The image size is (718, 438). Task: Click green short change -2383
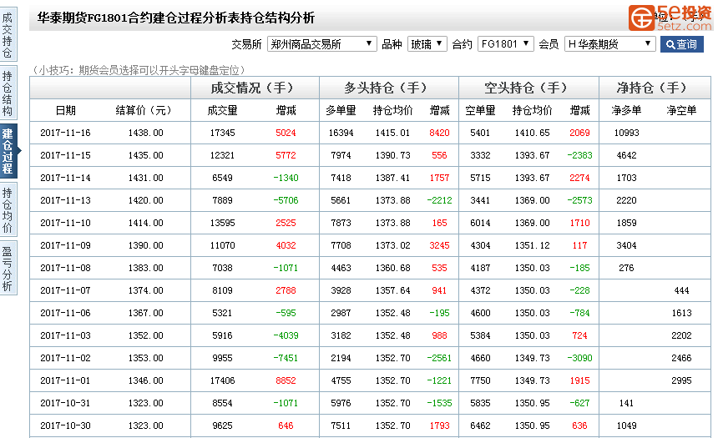579,155
